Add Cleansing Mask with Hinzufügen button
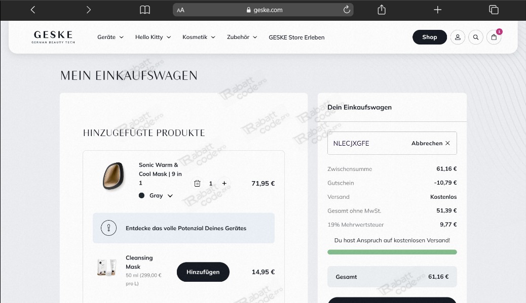526x303 pixels. [203, 272]
